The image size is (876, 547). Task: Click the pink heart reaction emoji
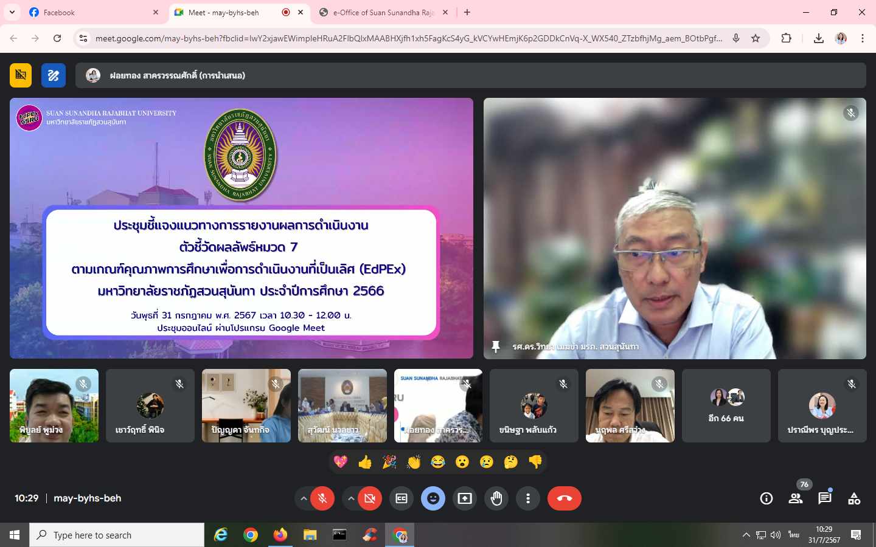(x=341, y=463)
